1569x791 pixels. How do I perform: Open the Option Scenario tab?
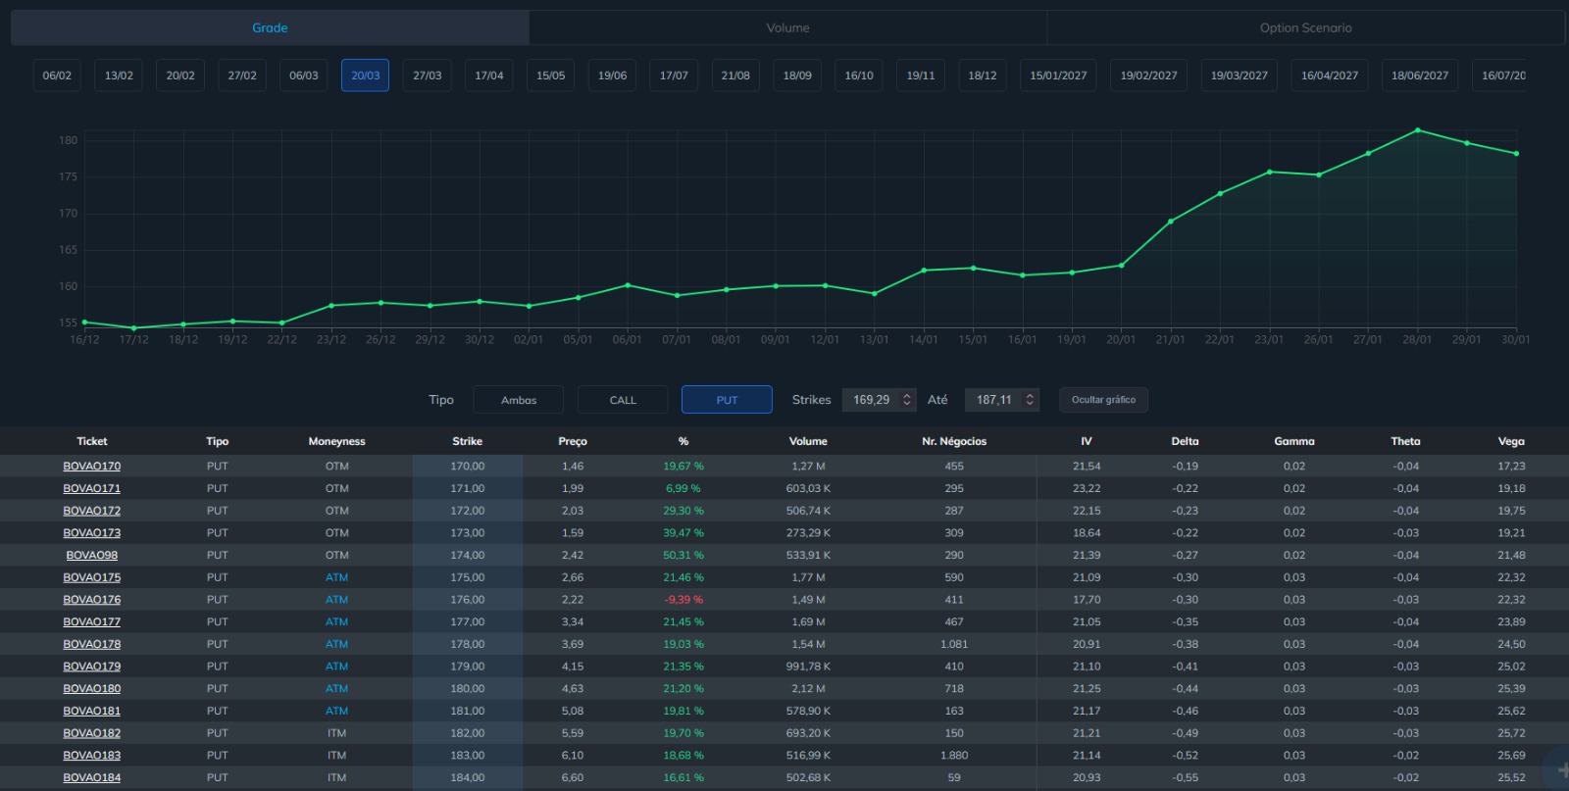click(1305, 28)
